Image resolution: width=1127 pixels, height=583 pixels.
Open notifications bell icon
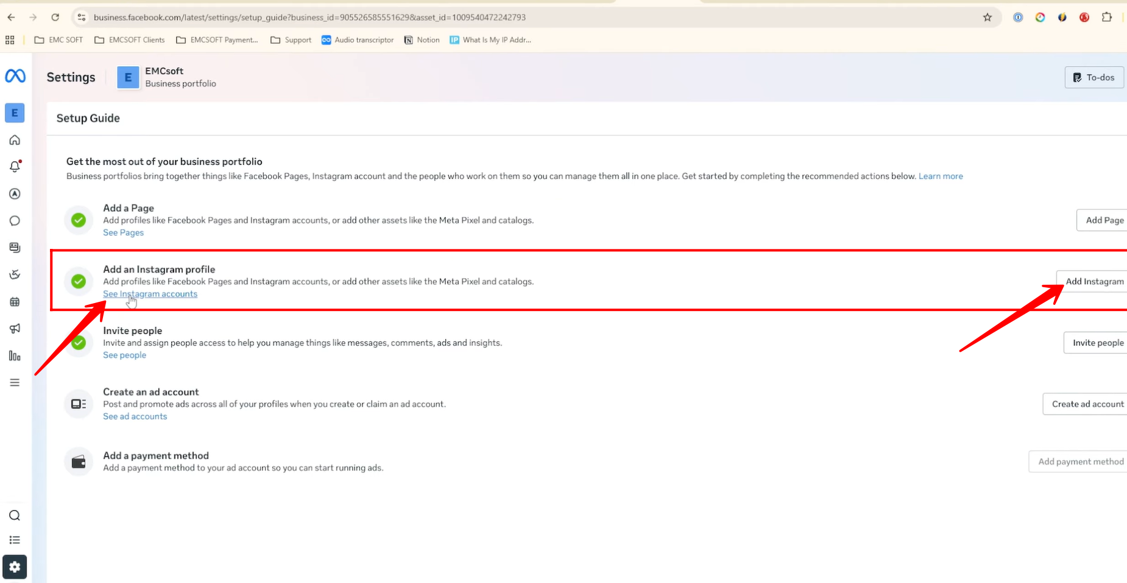tap(15, 167)
